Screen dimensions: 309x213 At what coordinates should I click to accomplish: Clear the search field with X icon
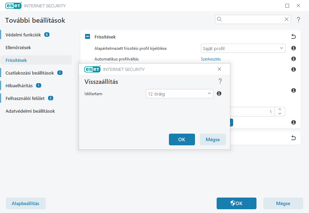tap(287, 19)
